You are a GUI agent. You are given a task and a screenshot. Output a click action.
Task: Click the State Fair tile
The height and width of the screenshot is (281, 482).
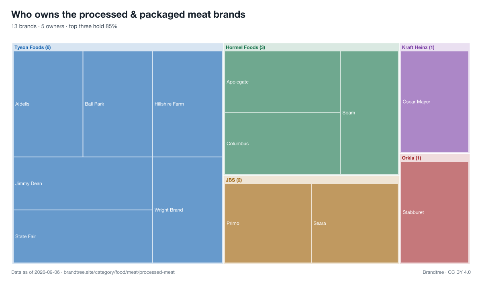(83, 236)
